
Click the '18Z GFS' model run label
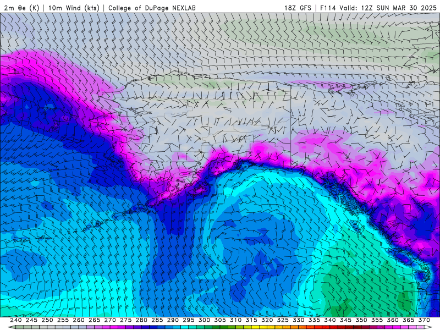298,8
